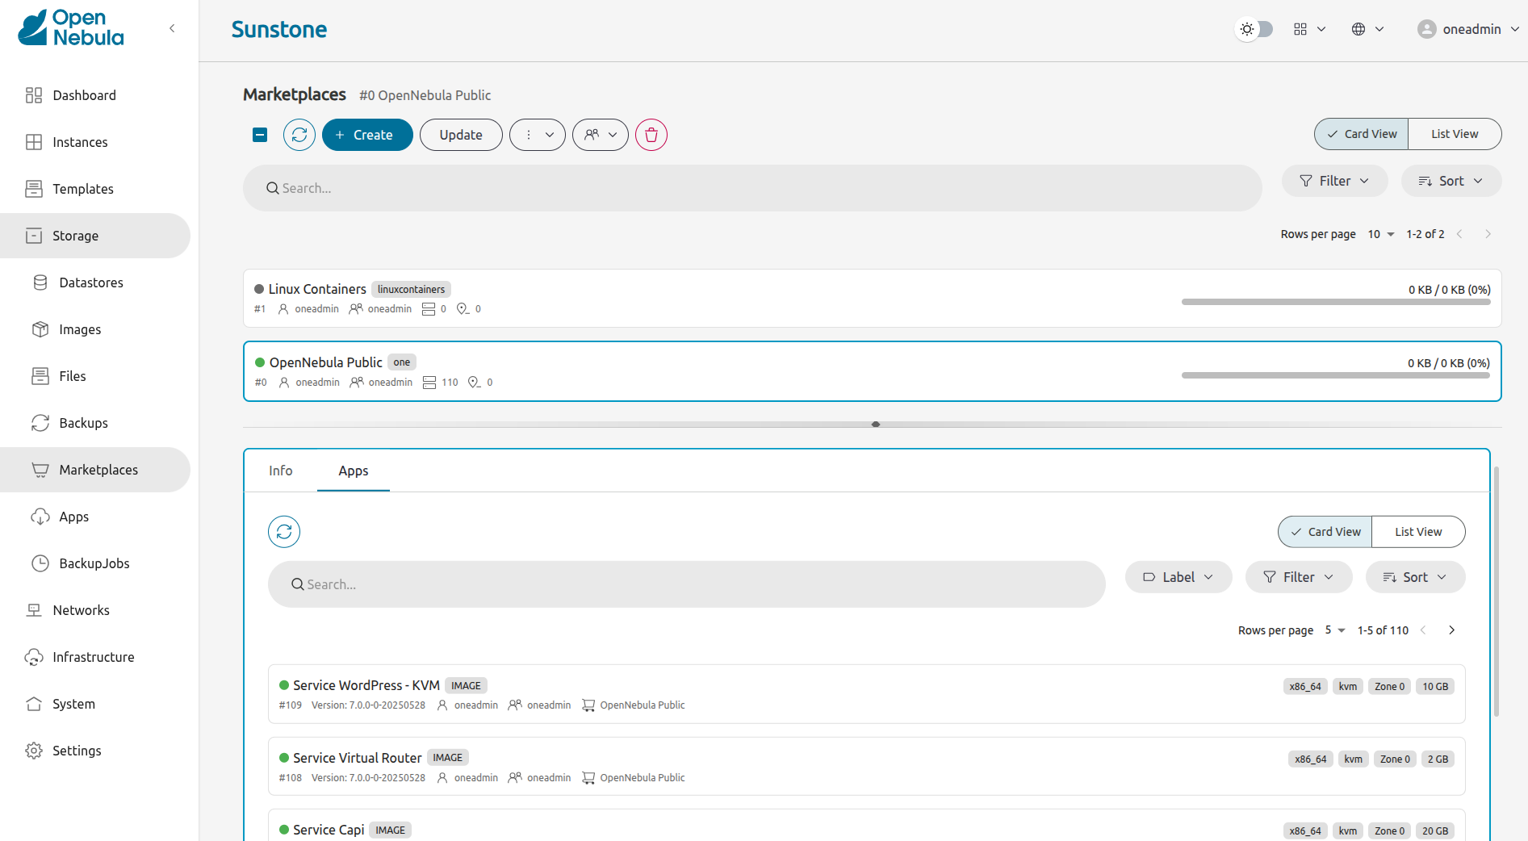Click the Networks icon in sidebar
The image size is (1528, 841).
coord(34,610)
